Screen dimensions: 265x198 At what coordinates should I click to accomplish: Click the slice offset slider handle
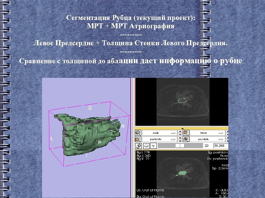pos(180,146)
